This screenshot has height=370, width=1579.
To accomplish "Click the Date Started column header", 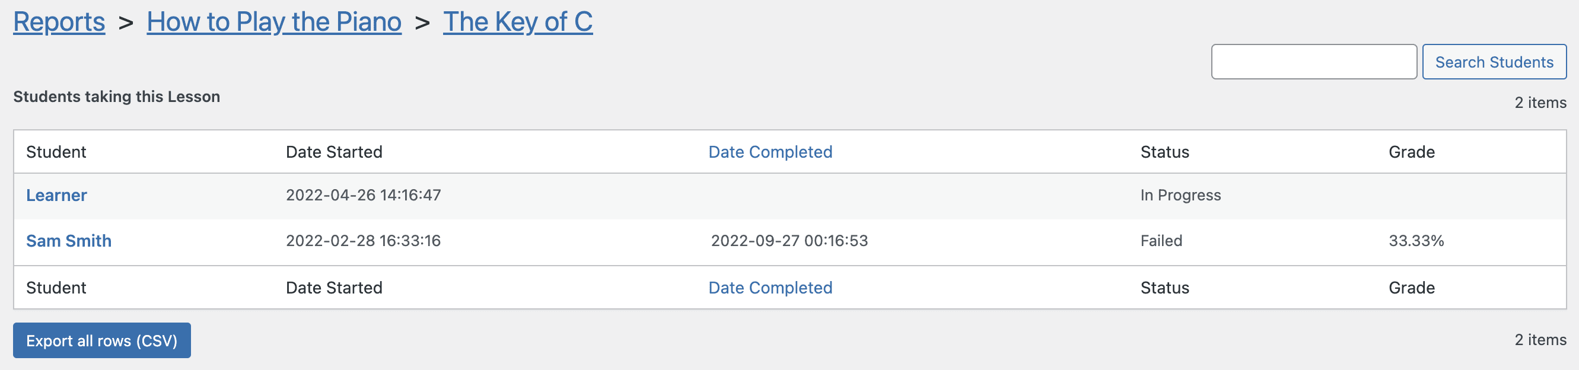I will [334, 152].
